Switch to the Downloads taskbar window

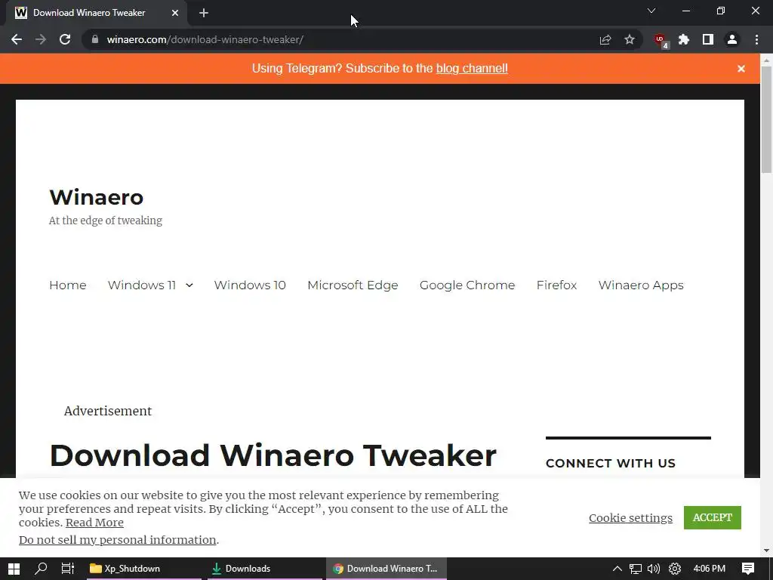(x=264, y=569)
